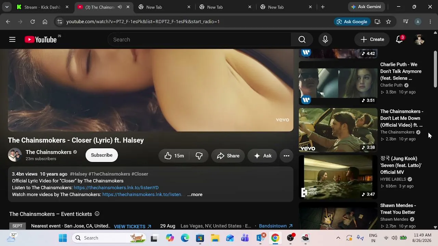
Task: Go to the browser home page
Action: pos(45,22)
